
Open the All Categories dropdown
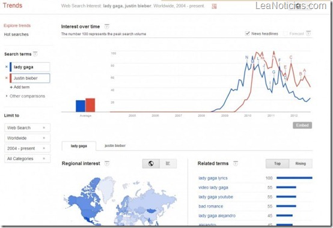tap(27, 158)
